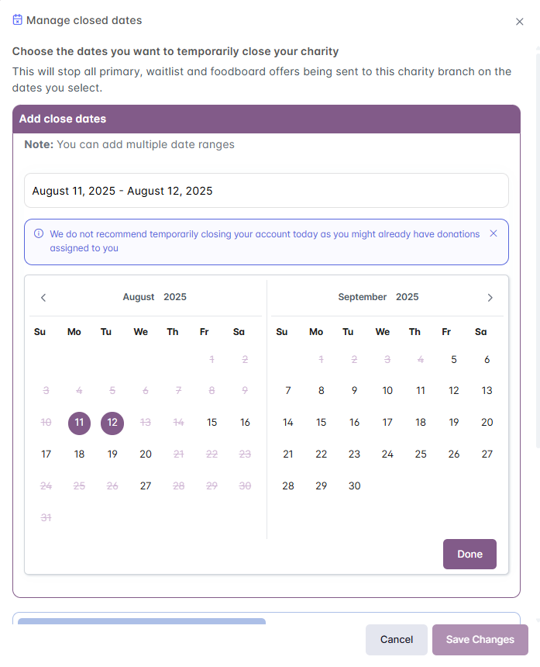Screen dimensions: 540x667
Task: Choose August 27 on the calendar
Action: click(x=146, y=486)
